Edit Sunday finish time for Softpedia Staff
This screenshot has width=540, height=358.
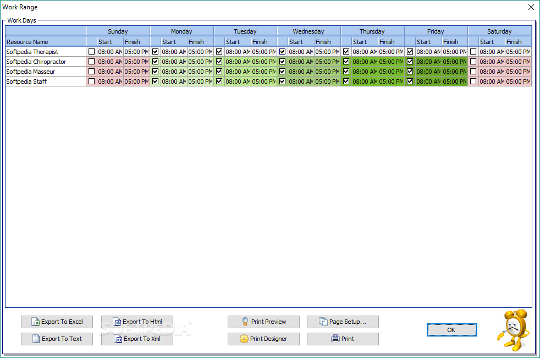click(137, 82)
